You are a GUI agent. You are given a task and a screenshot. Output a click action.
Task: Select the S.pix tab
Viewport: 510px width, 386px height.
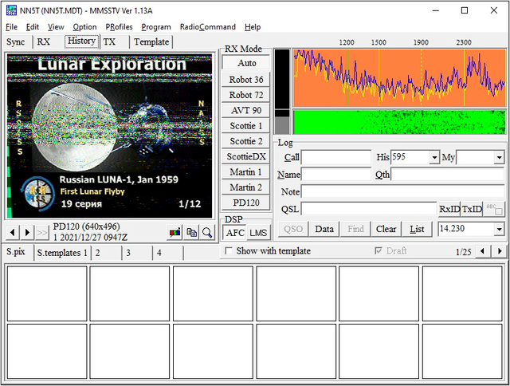(x=16, y=252)
